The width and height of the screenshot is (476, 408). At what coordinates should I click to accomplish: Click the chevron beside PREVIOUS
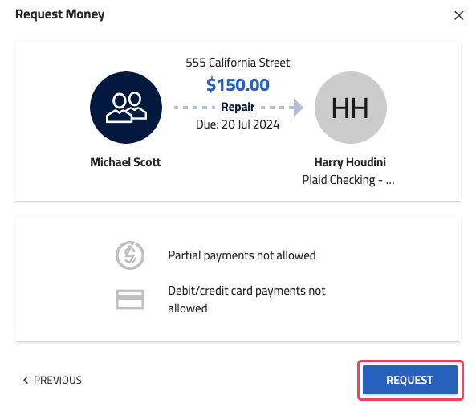26,380
